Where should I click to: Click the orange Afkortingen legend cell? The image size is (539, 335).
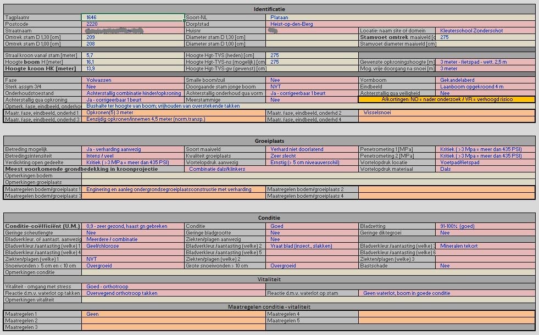tap(446, 100)
